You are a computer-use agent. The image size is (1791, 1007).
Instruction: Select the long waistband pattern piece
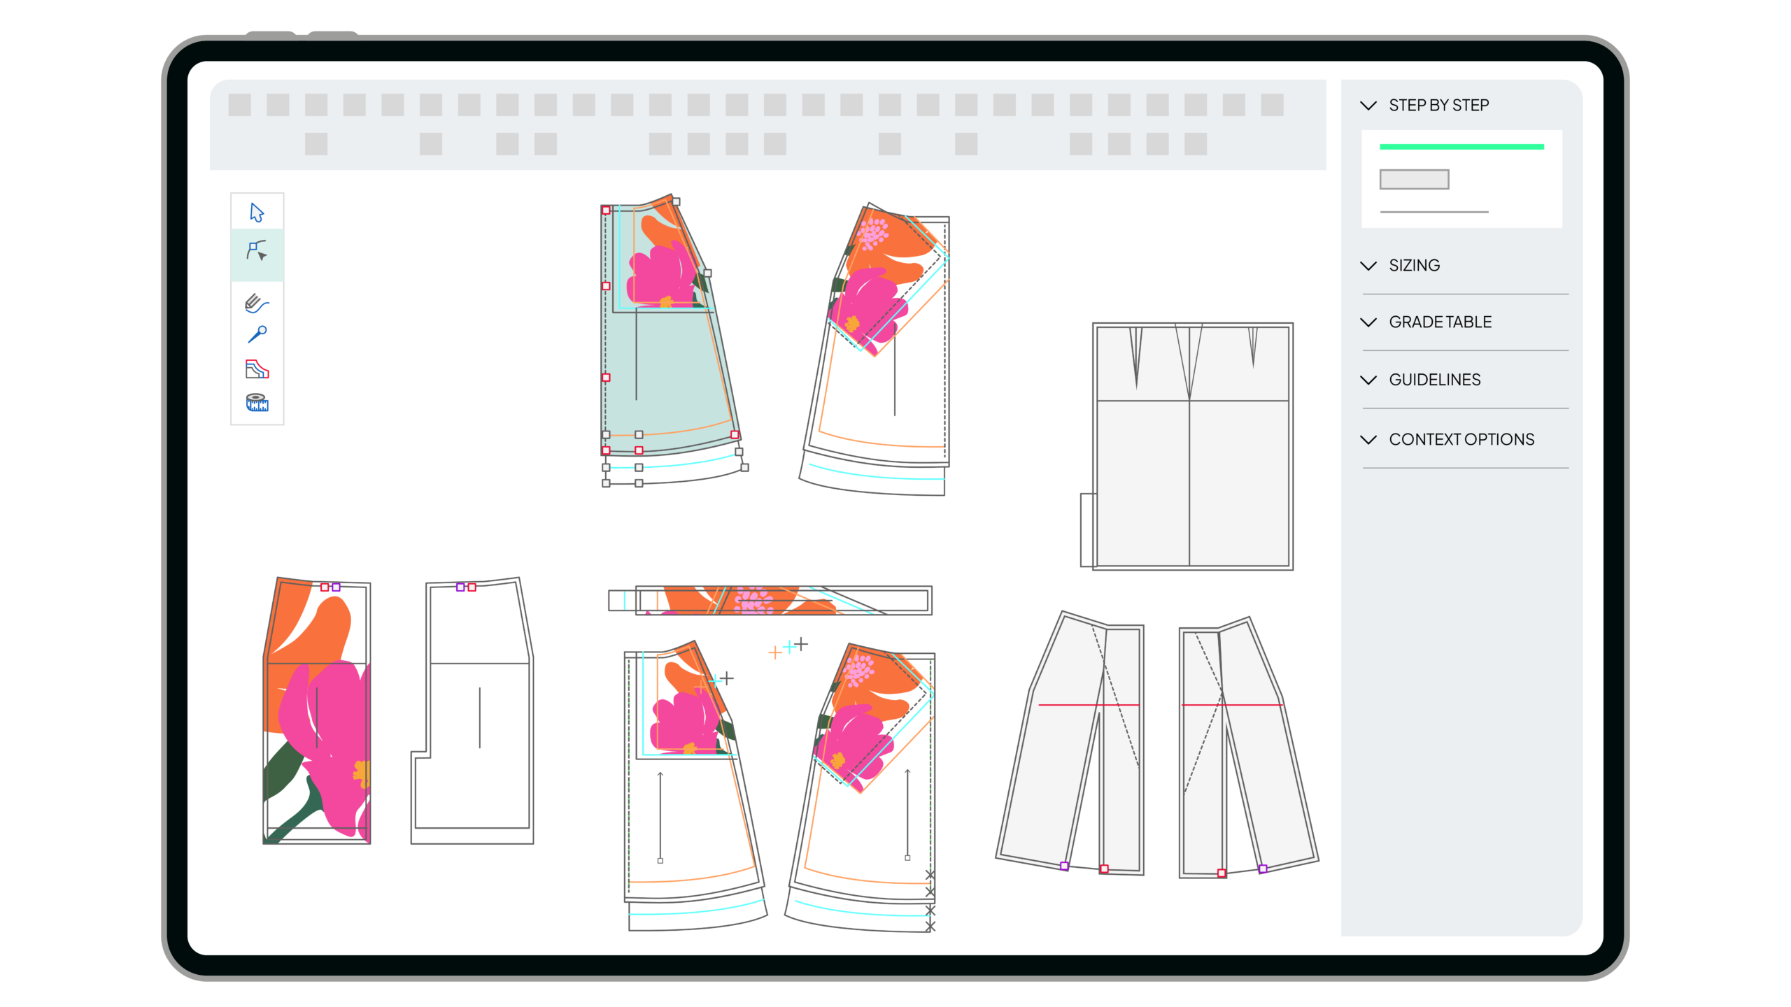click(770, 600)
